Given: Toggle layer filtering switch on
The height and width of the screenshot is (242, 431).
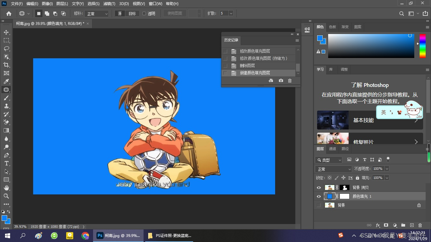Looking at the screenshot, I should 388,159.
